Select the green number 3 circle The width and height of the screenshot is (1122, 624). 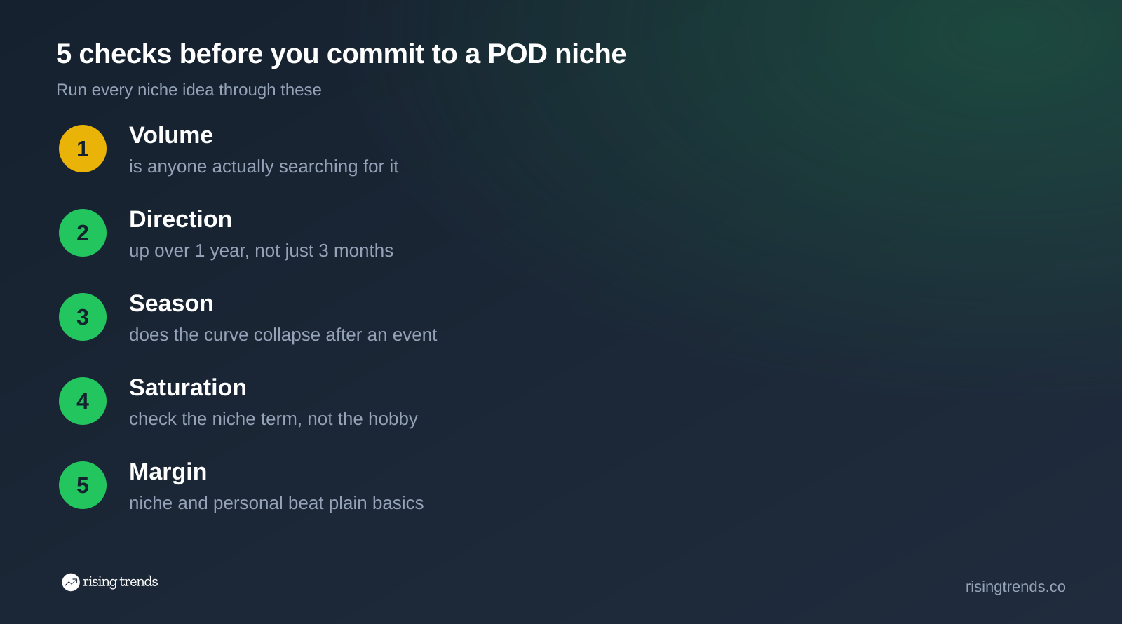click(x=83, y=317)
